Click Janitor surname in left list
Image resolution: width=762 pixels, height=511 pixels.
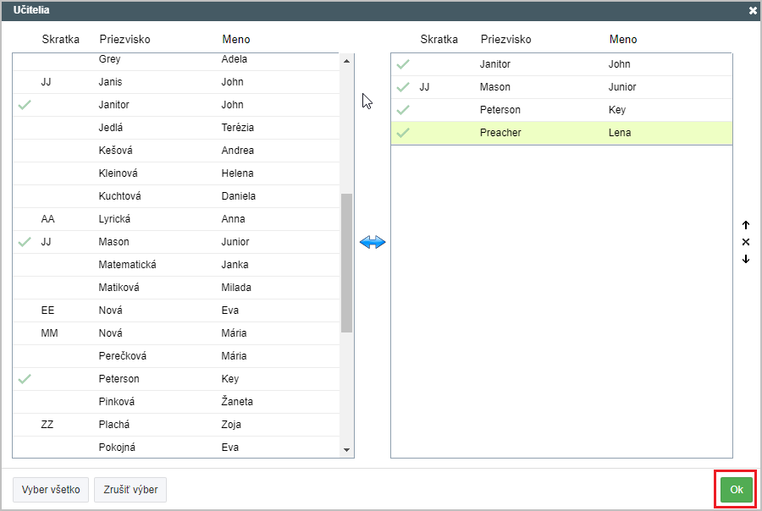point(113,105)
